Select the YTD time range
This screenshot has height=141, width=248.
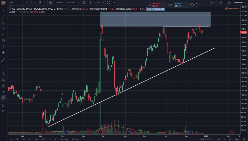click(43, 139)
